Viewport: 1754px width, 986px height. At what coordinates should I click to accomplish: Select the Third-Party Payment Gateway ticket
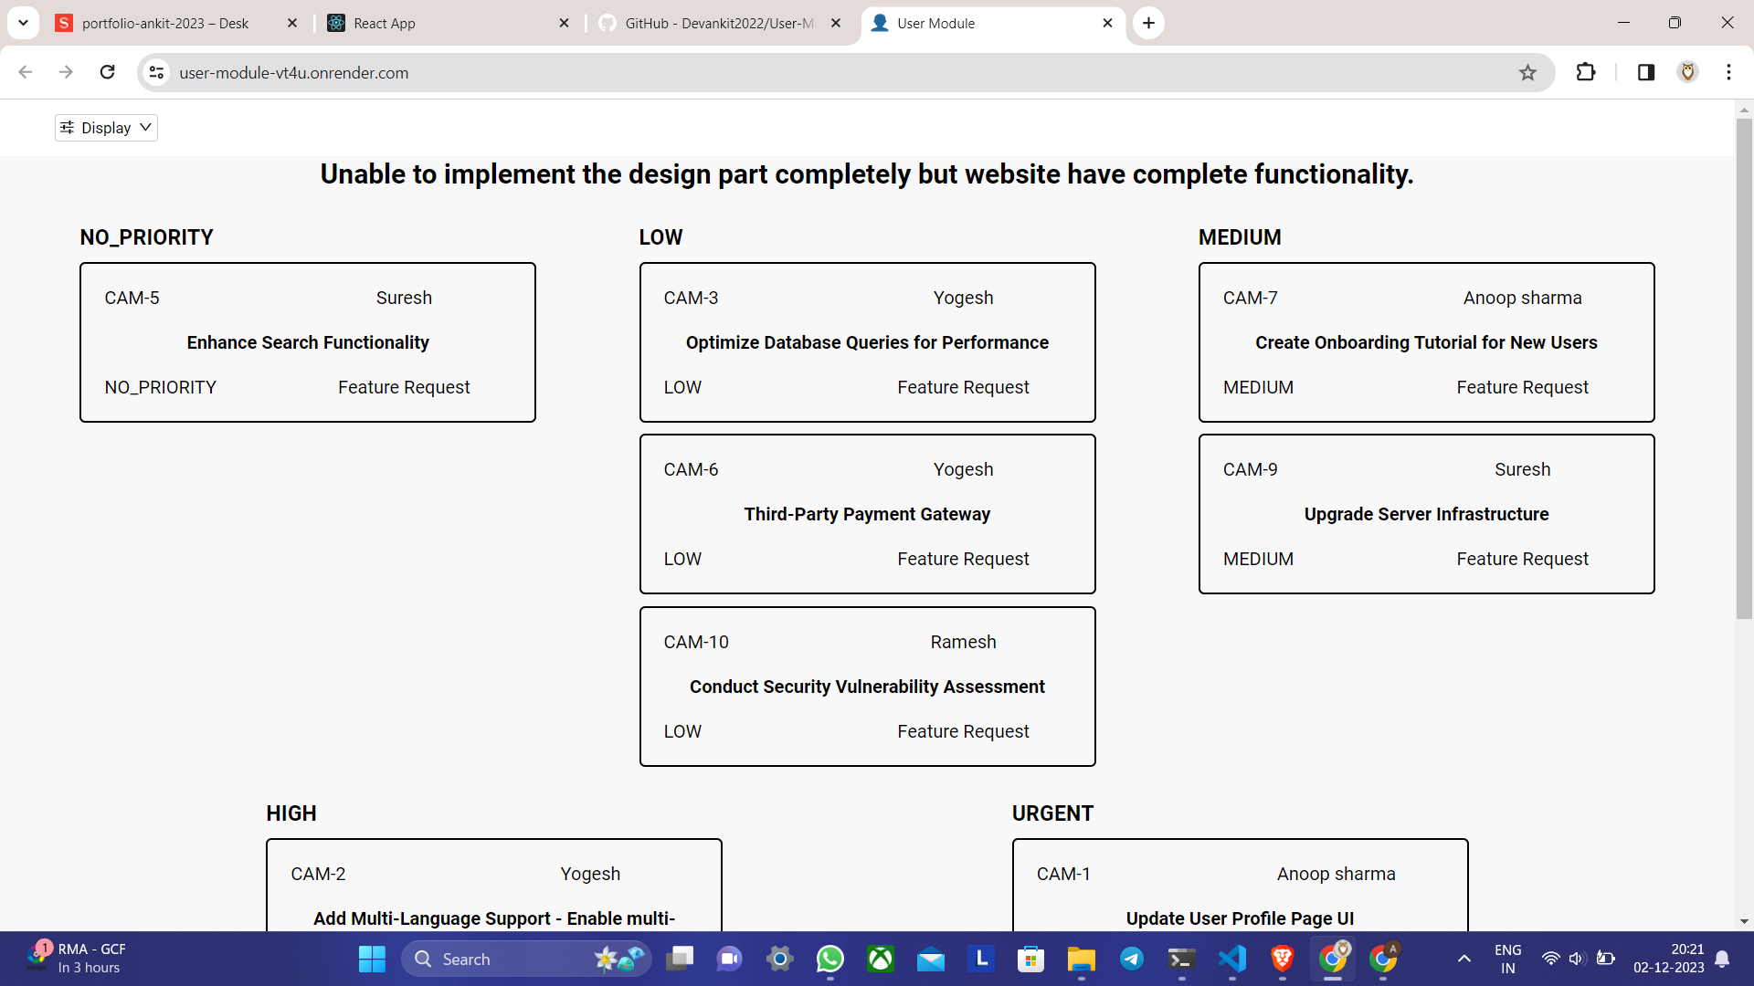point(867,514)
